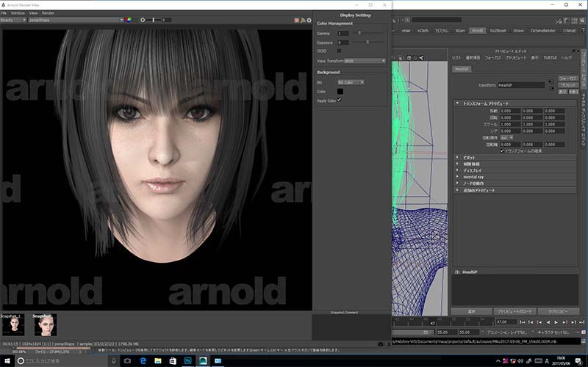Viewport: 588px width, 367px height.
Task: Toggle the display settings gear icon
Action: (x=309, y=21)
